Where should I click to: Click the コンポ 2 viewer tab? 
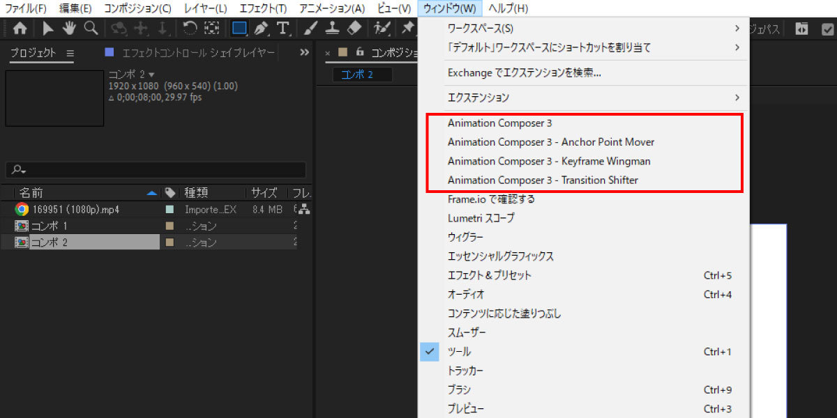tap(362, 75)
